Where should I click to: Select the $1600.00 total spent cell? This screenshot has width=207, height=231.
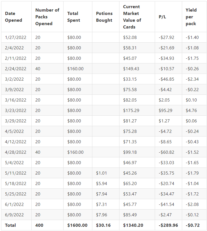(78, 225)
